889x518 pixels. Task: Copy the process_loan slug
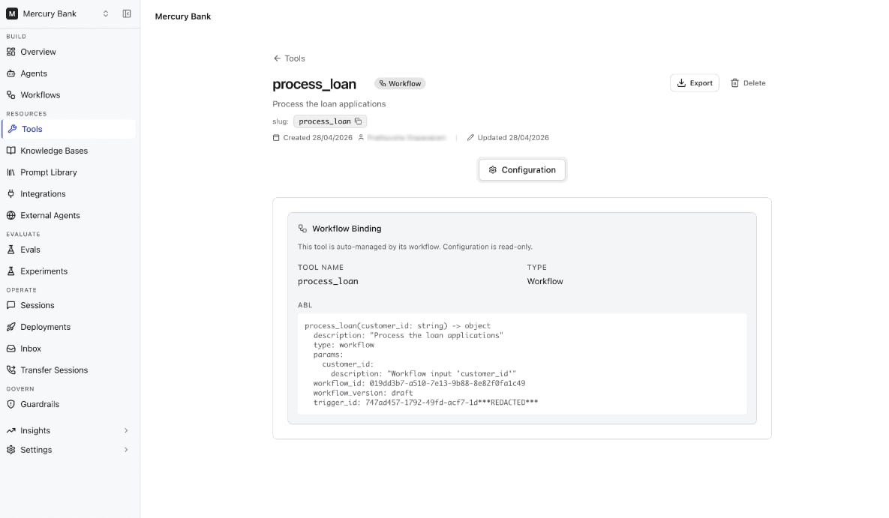point(359,121)
